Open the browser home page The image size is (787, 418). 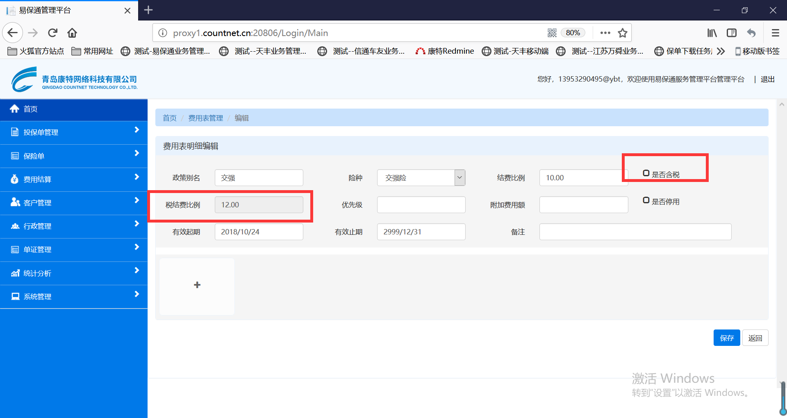coord(72,33)
